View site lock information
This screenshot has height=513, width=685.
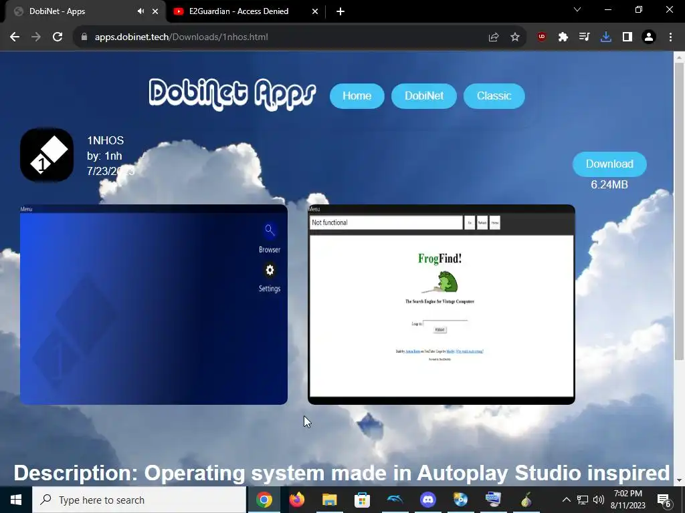(84, 37)
